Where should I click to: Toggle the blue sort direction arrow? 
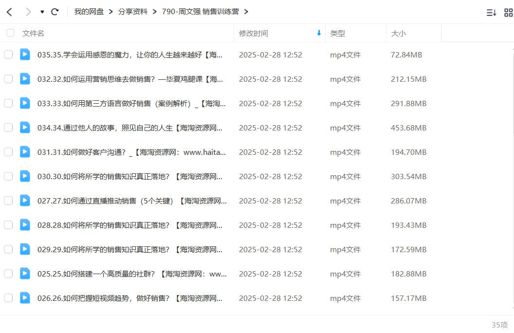pos(319,33)
